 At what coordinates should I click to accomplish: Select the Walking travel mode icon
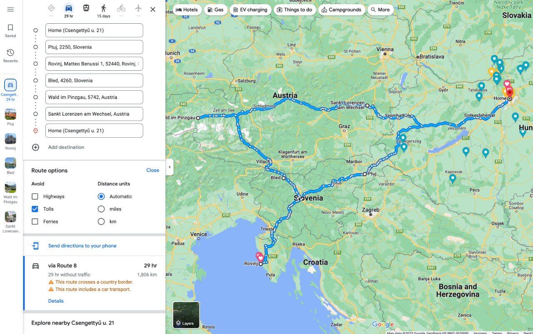click(104, 8)
